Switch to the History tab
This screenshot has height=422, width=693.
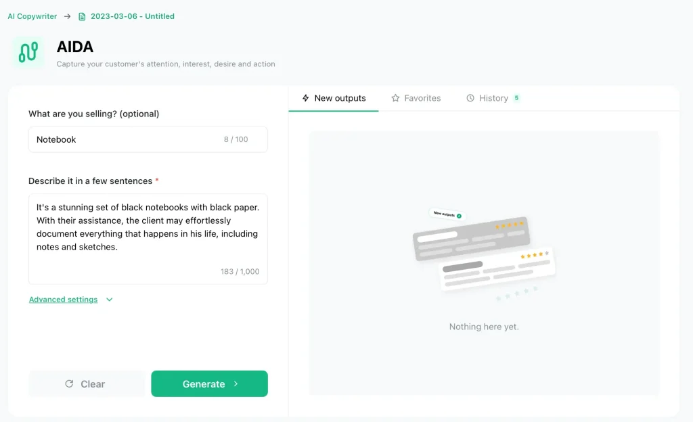tap(493, 98)
